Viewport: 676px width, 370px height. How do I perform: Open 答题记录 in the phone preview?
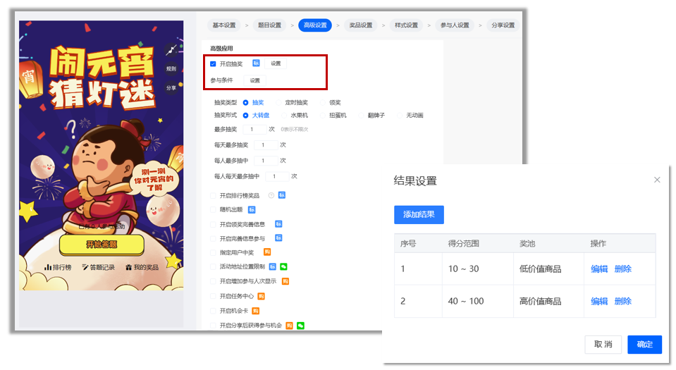pos(98,267)
